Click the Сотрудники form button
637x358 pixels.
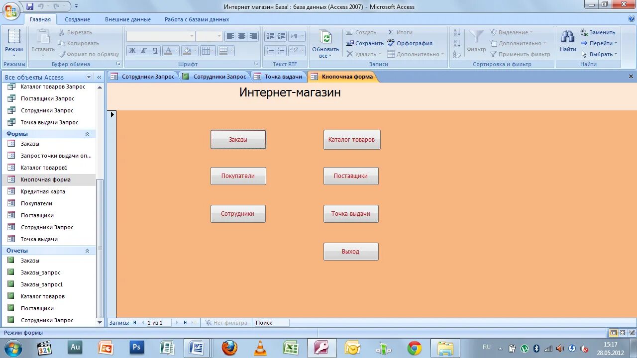point(238,214)
